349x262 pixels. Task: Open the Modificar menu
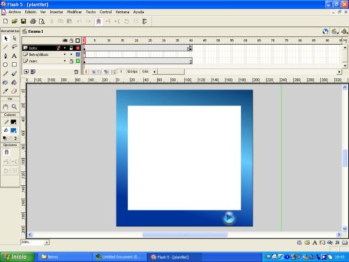click(74, 12)
